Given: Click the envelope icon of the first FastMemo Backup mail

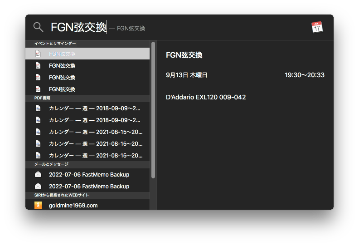Looking at the screenshot, I should pyautogui.click(x=38, y=174).
